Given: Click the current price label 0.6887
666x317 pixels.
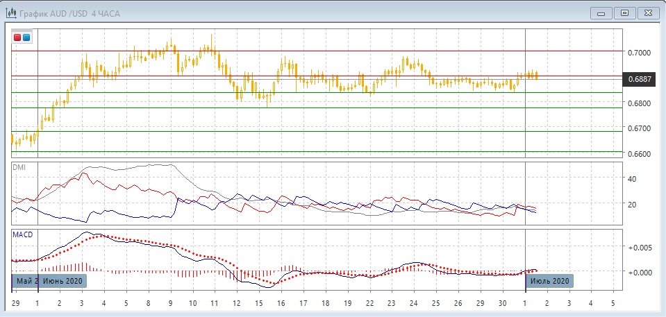Looking at the screenshot, I should (640, 80).
